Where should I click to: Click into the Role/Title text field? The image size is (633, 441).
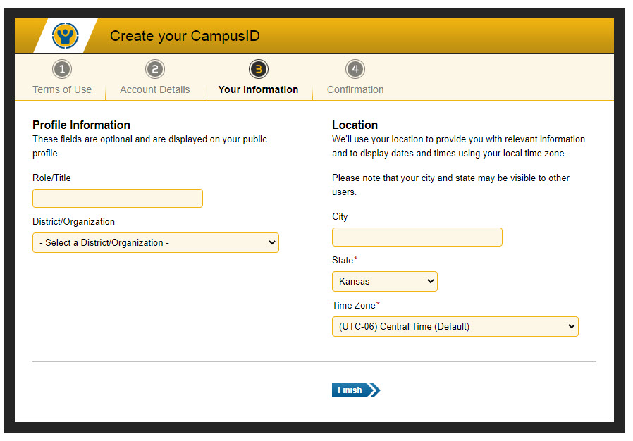pyautogui.click(x=118, y=199)
